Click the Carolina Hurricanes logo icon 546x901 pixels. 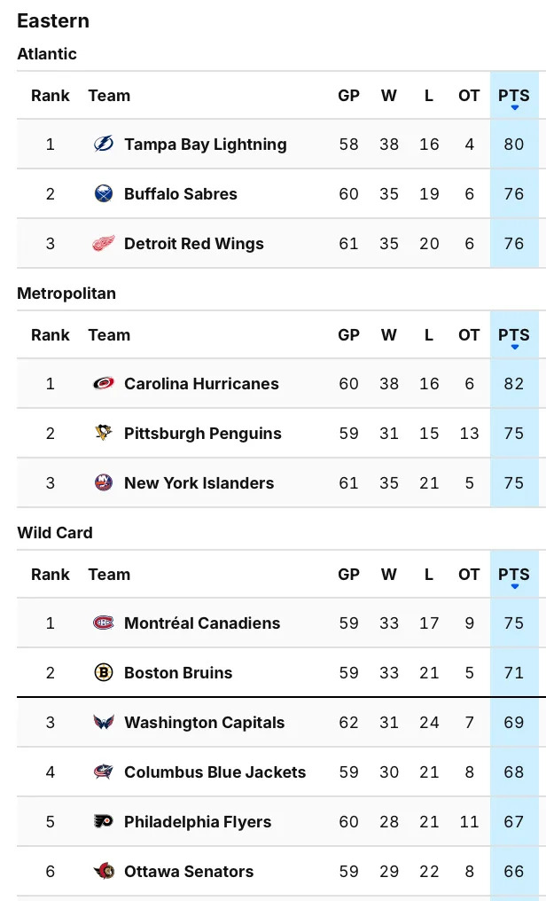tap(104, 384)
